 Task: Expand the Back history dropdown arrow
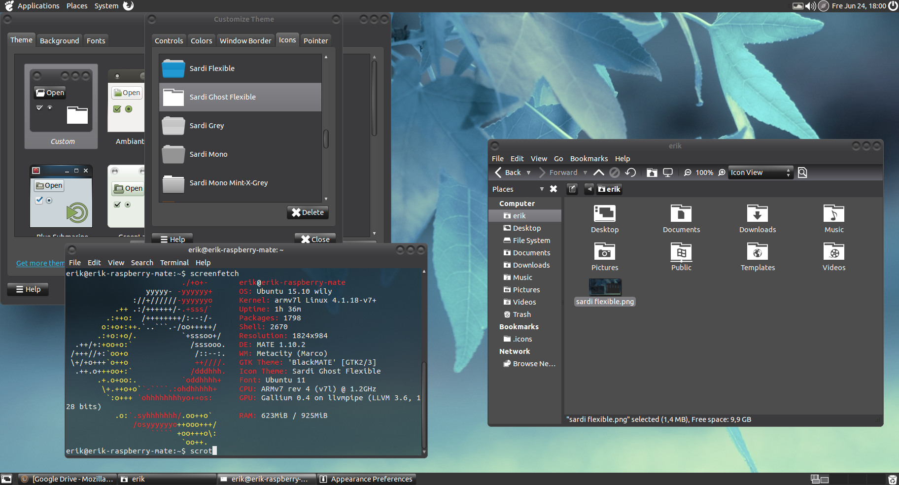529,173
